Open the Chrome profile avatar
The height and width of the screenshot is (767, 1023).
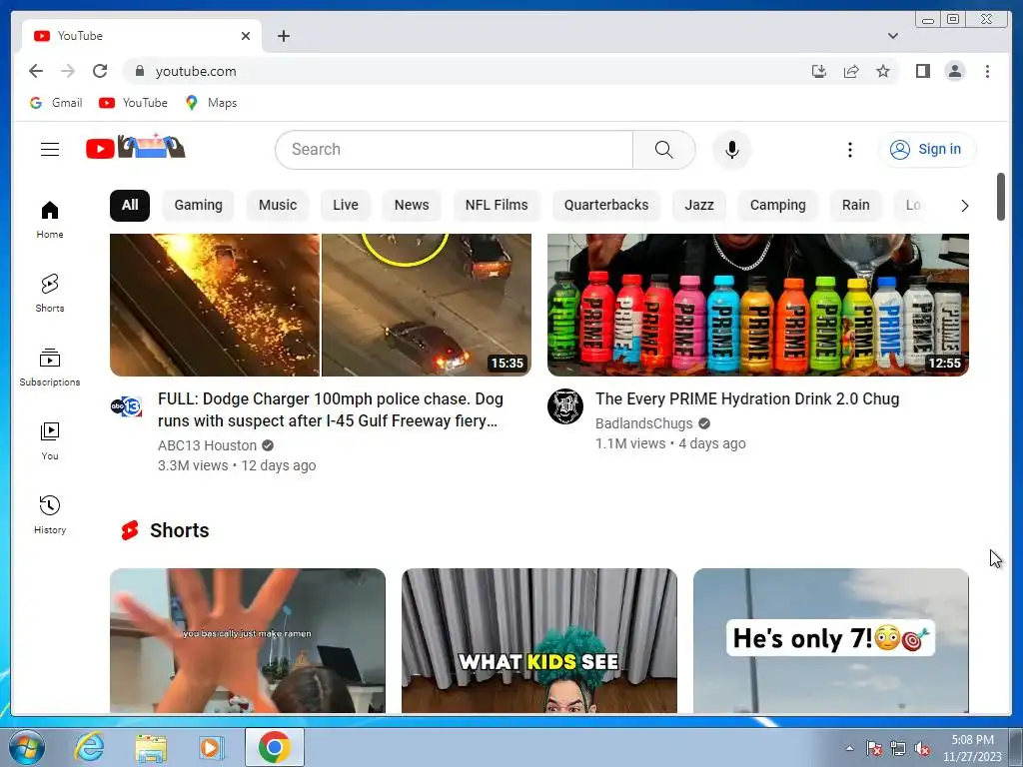954,71
